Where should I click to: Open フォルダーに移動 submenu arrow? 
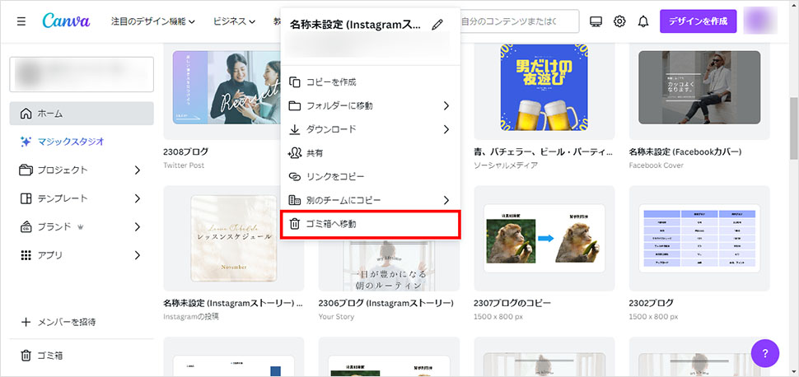[446, 106]
